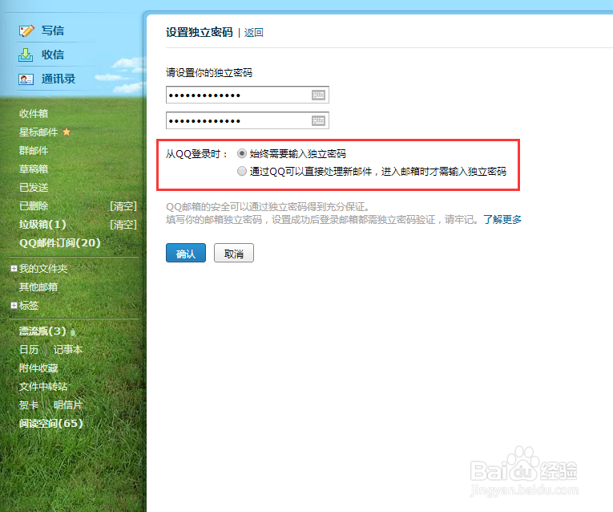Viewport: 613px width, 512px height.
Task: Open 写信 compose mail
Action: point(53,30)
